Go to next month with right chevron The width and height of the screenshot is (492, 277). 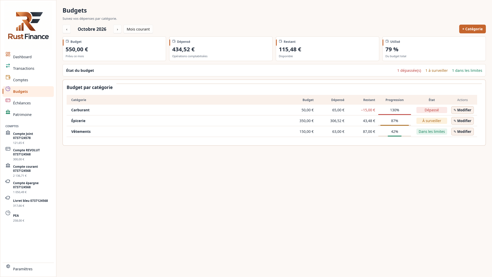pyautogui.click(x=117, y=29)
